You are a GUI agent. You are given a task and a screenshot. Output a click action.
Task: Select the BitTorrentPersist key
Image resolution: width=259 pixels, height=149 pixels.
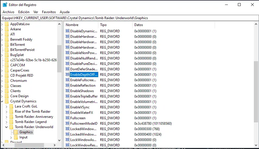click(23, 50)
